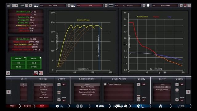Decrease driver assists quality with the down arrow
Screen dimensions: 197x111
[139, 100]
